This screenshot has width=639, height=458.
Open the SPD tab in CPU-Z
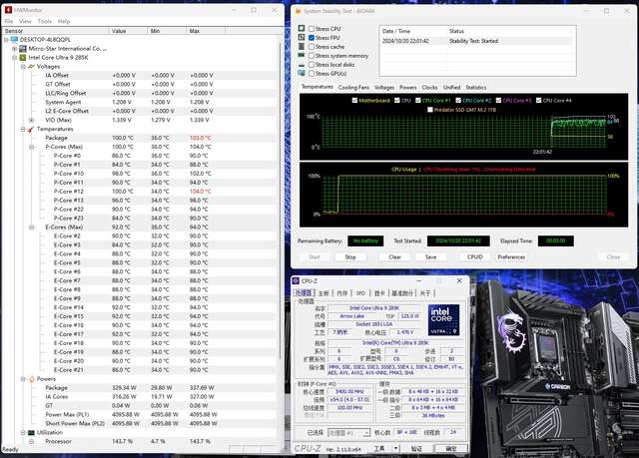point(360,293)
